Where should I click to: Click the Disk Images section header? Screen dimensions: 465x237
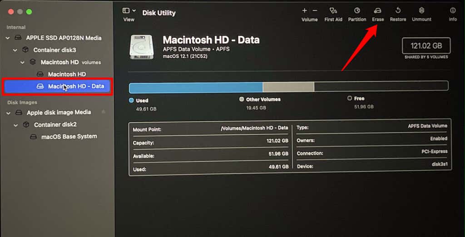(x=22, y=102)
